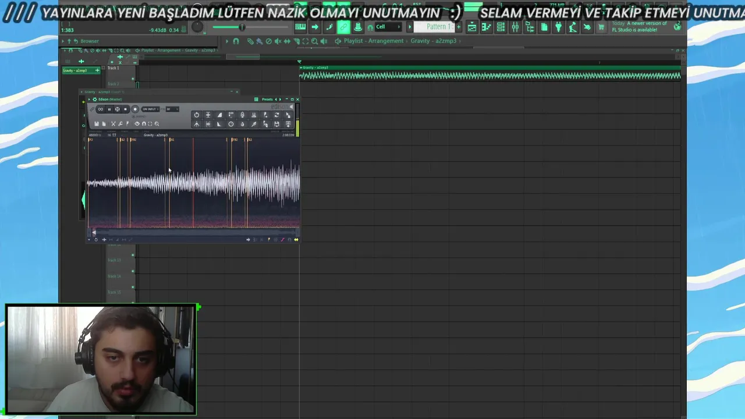Click Edison's marker flag tool
The height and width of the screenshot is (419, 745).
(127, 124)
